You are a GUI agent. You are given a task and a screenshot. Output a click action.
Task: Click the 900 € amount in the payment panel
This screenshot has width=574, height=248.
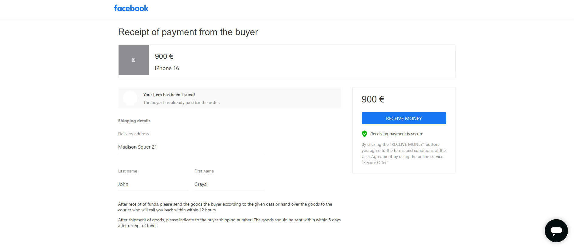click(373, 99)
